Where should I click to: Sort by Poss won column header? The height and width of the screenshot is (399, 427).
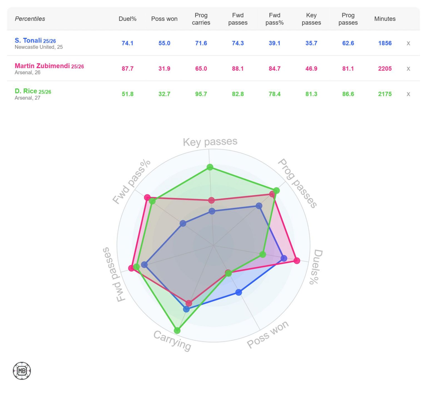click(x=164, y=19)
